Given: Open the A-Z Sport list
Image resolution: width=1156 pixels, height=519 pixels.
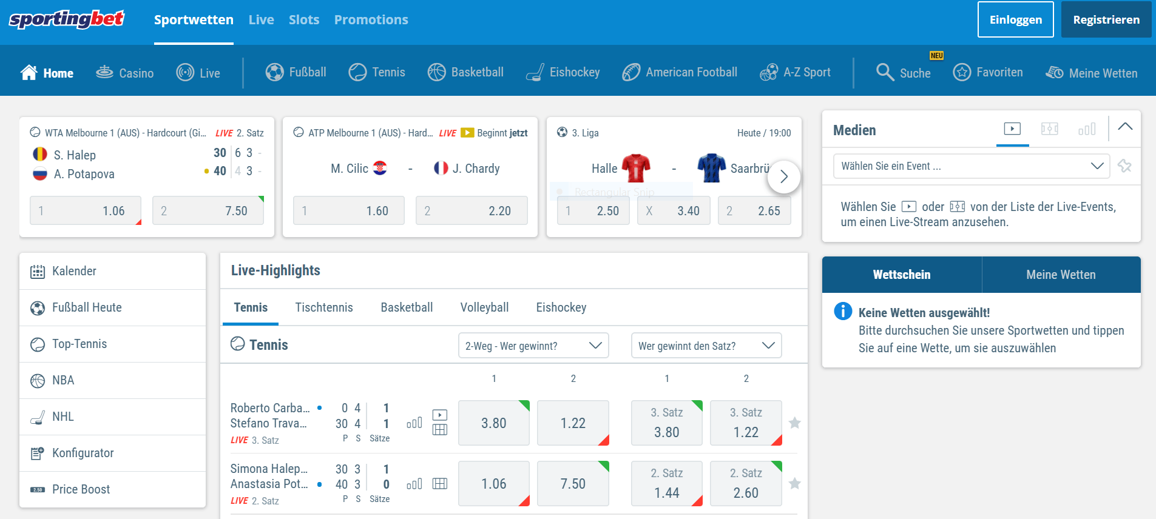Looking at the screenshot, I should pyautogui.click(x=795, y=73).
